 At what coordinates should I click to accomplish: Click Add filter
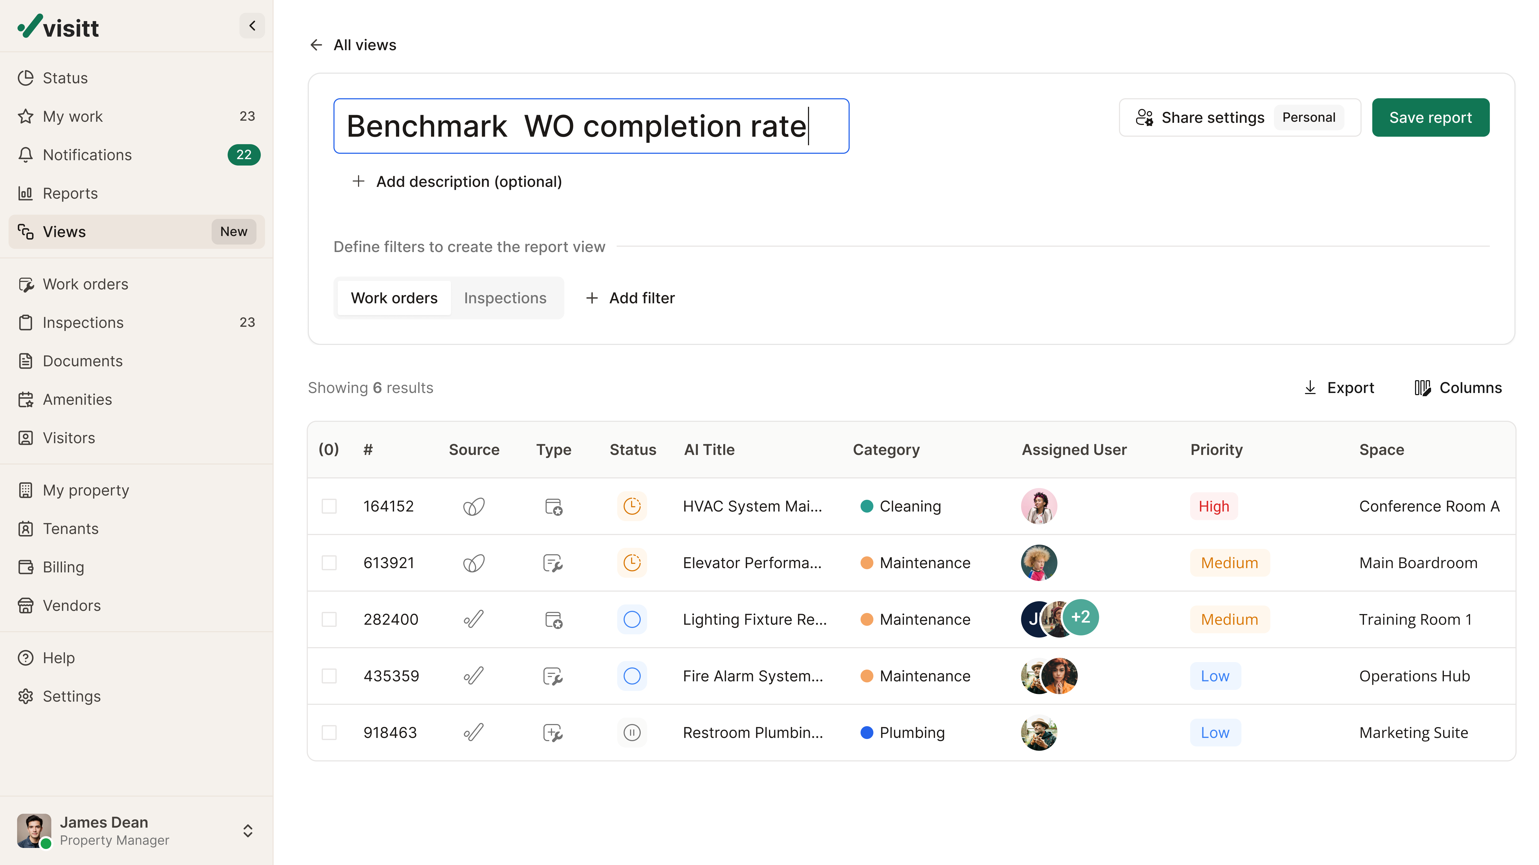[x=630, y=298]
